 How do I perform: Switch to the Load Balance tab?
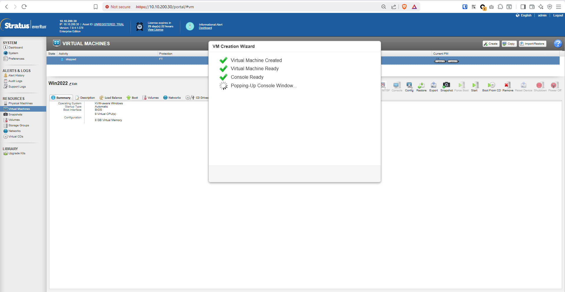111,98
